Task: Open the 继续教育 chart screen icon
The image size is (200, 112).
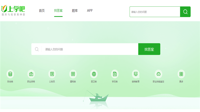Action: [x=136, y=74]
